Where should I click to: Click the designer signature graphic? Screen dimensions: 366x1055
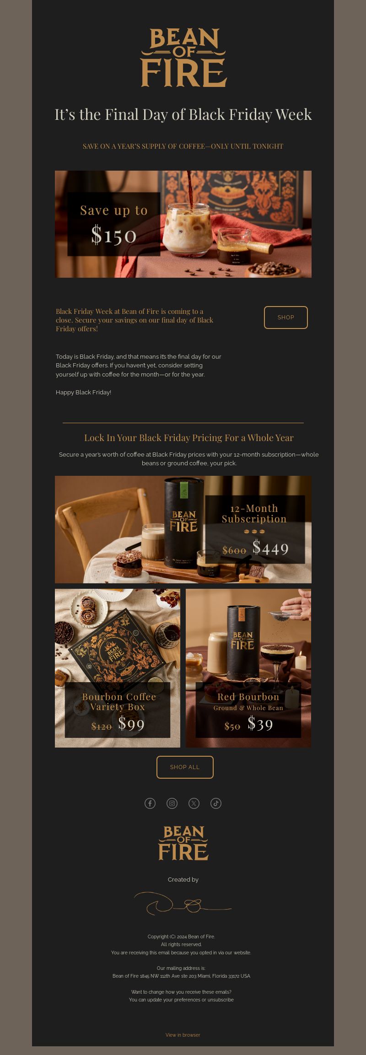pyautogui.click(x=183, y=903)
